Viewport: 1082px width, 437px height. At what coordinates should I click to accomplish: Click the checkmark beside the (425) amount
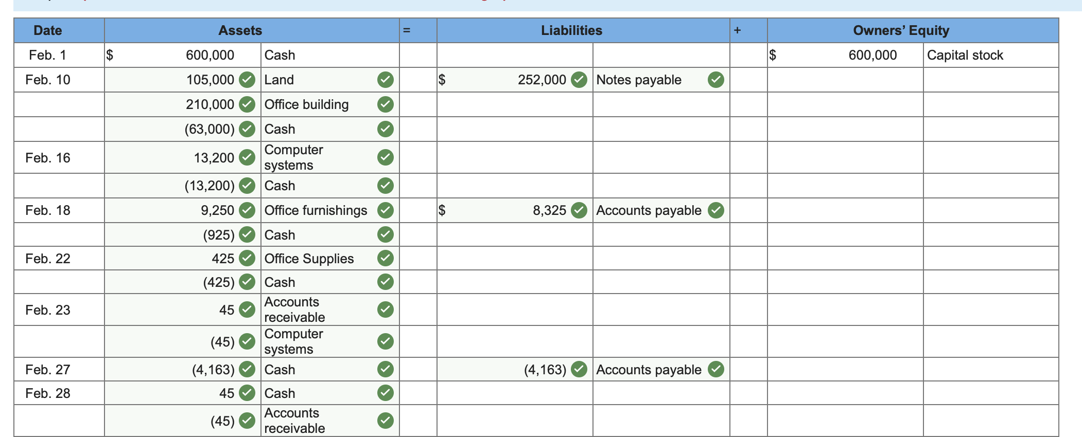click(x=248, y=282)
